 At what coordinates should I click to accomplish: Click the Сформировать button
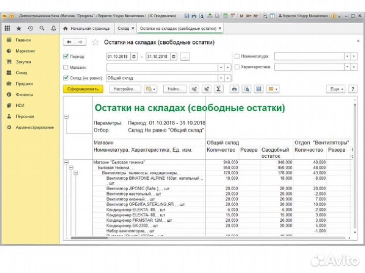[83, 89]
